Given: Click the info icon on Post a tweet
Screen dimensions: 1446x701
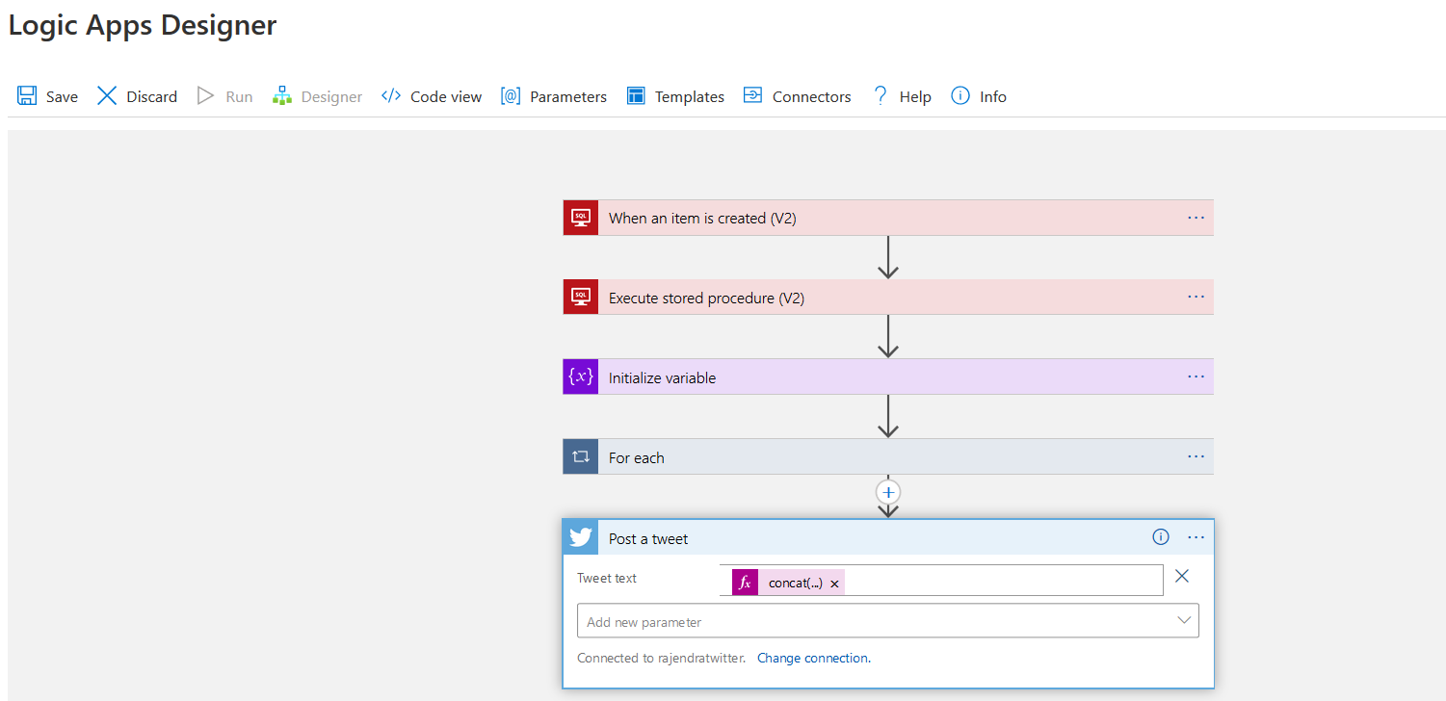Looking at the screenshot, I should pos(1161,537).
